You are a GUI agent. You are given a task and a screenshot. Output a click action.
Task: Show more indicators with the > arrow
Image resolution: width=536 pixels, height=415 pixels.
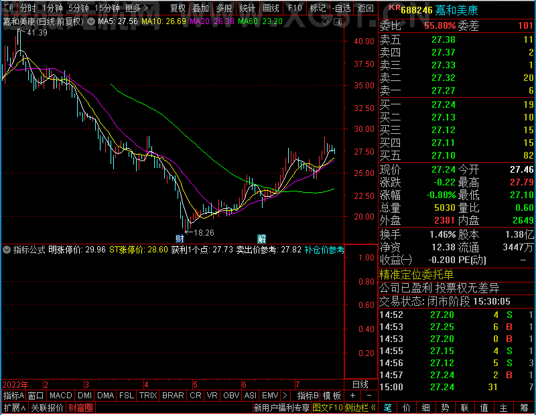pyautogui.click(x=285, y=396)
